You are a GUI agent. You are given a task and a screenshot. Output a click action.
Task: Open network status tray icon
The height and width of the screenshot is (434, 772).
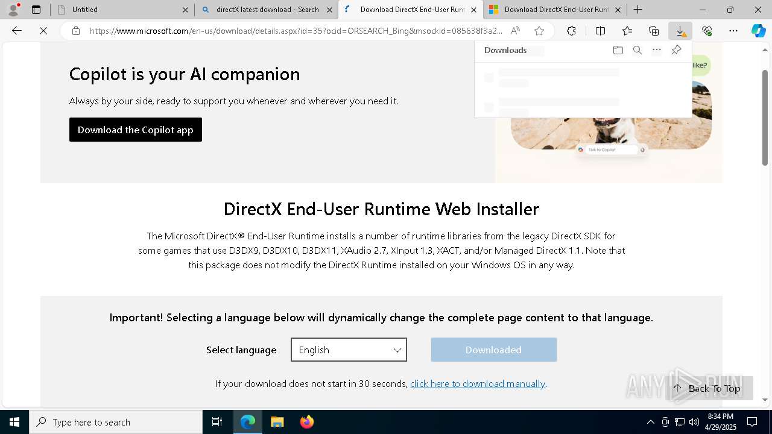point(680,422)
